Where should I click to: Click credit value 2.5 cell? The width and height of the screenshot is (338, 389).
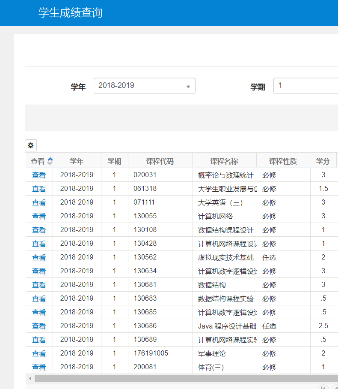323,326
